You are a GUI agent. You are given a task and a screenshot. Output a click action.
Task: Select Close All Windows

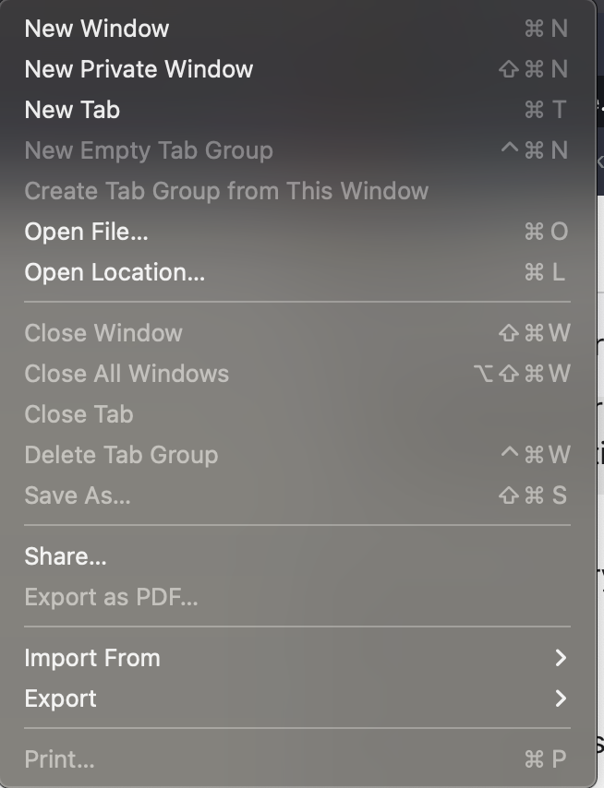tap(125, 374)
